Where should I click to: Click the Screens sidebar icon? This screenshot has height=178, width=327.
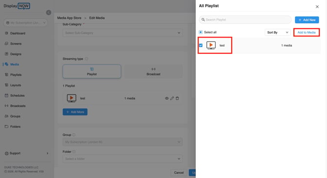[6, 43]
